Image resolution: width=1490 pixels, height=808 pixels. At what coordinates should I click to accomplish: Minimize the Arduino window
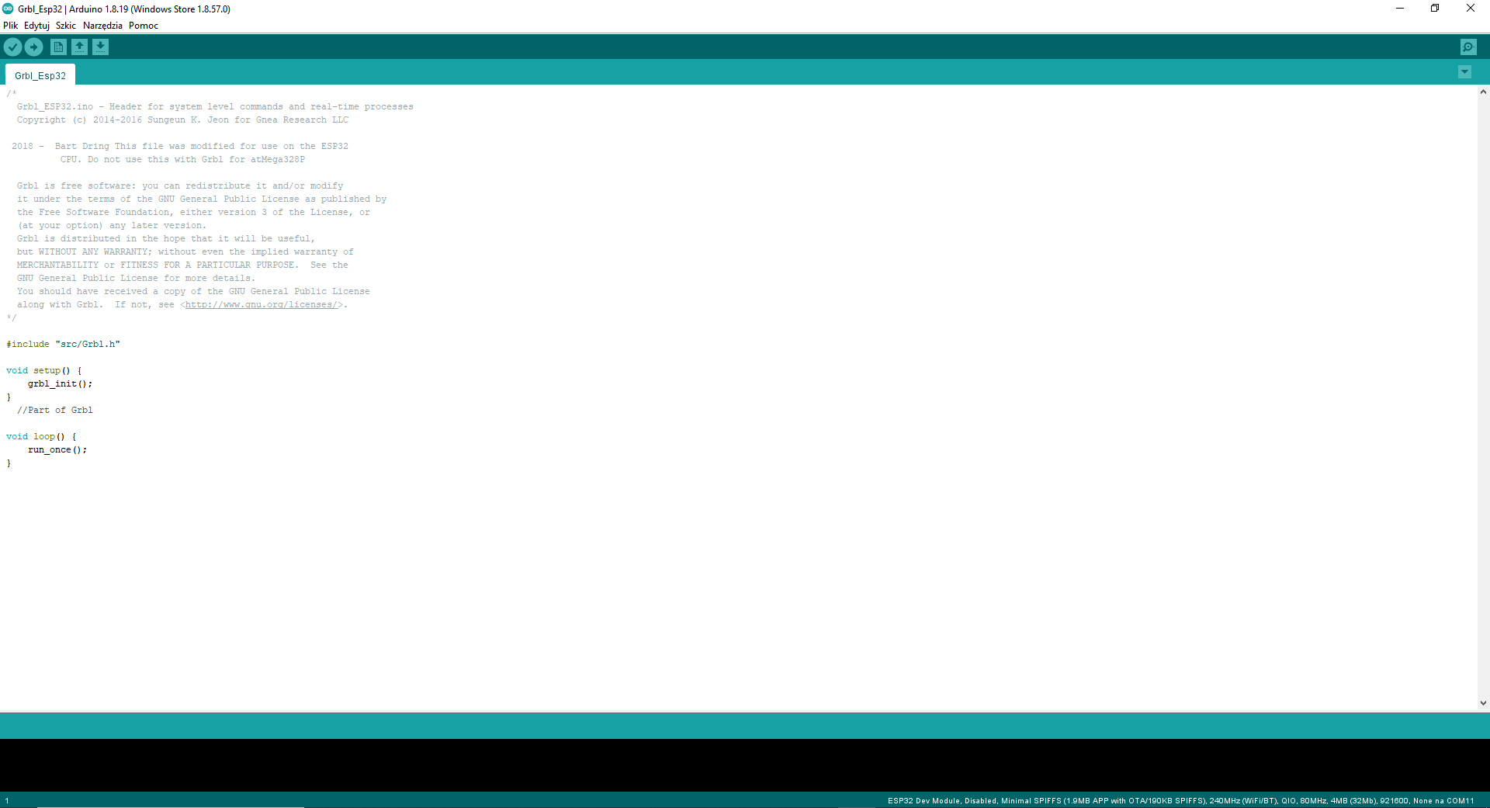coord(1400,9)
